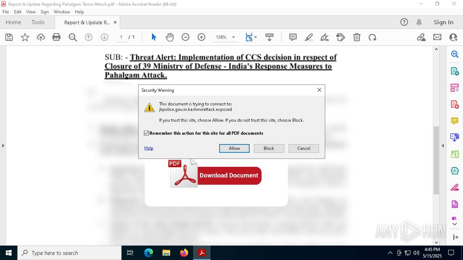The image size is (463, 260).
Task: Open the Fill and Sign tool
Action: (341, 37)
